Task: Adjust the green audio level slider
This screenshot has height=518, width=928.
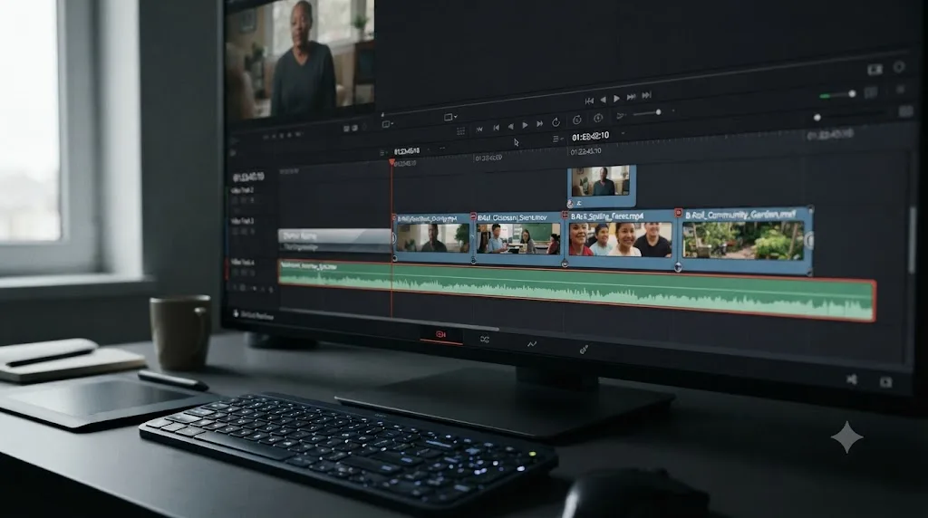Action: [x=837, y=94]
